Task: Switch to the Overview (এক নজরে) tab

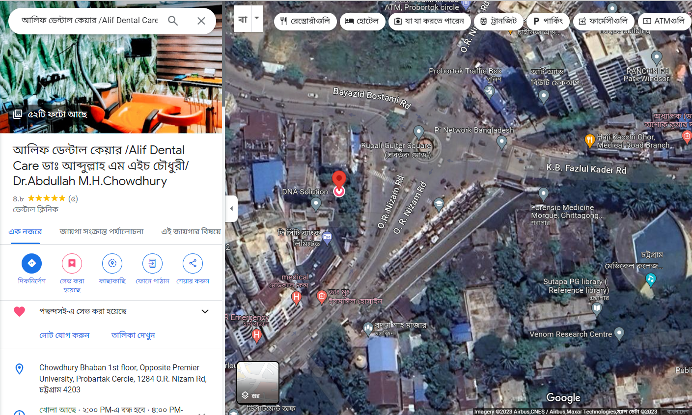Action: pyautogui.click(x=25, y=231)
